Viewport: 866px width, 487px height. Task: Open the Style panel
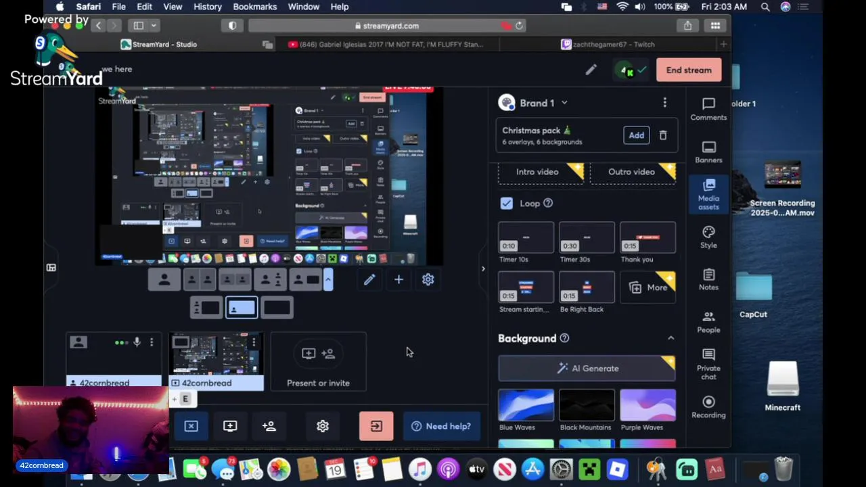(x=708, y=237)
